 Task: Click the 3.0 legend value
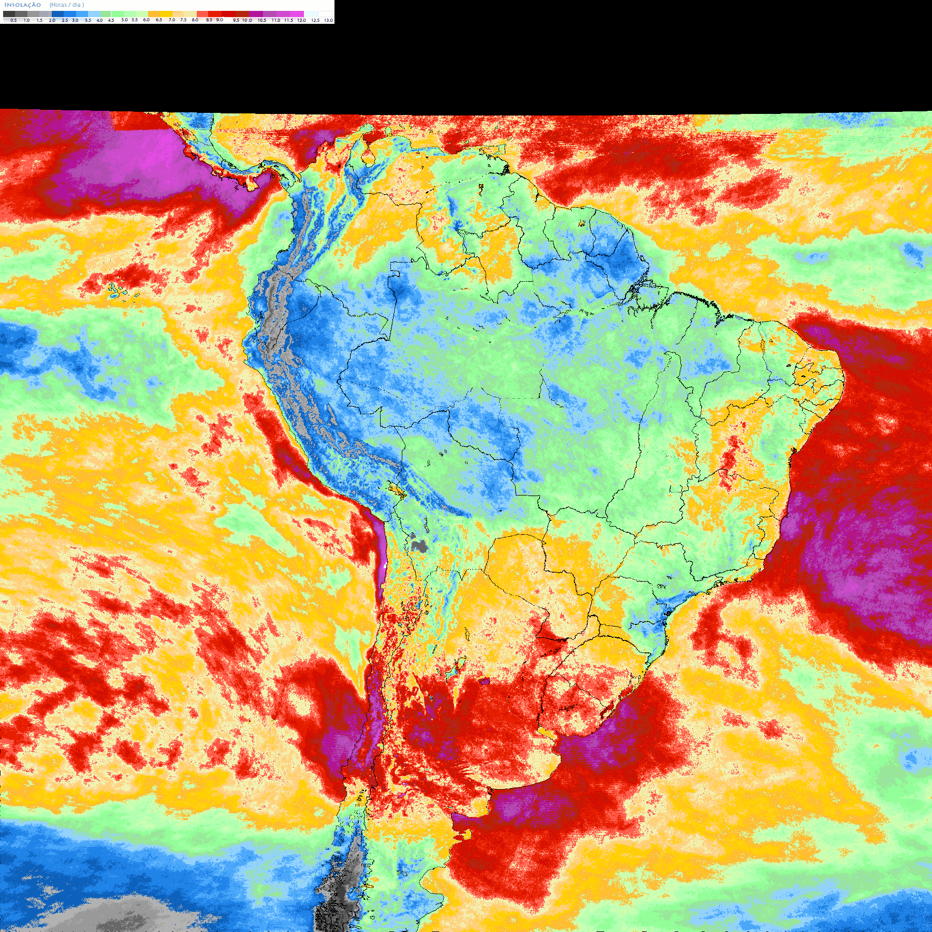point(75,20)
